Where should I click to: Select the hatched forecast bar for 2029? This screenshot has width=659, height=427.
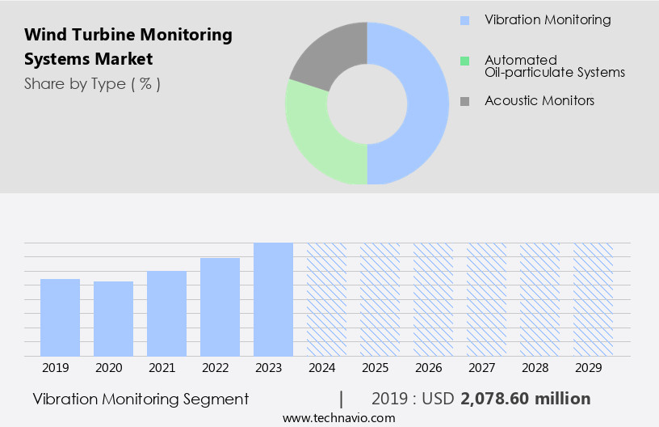593,299
